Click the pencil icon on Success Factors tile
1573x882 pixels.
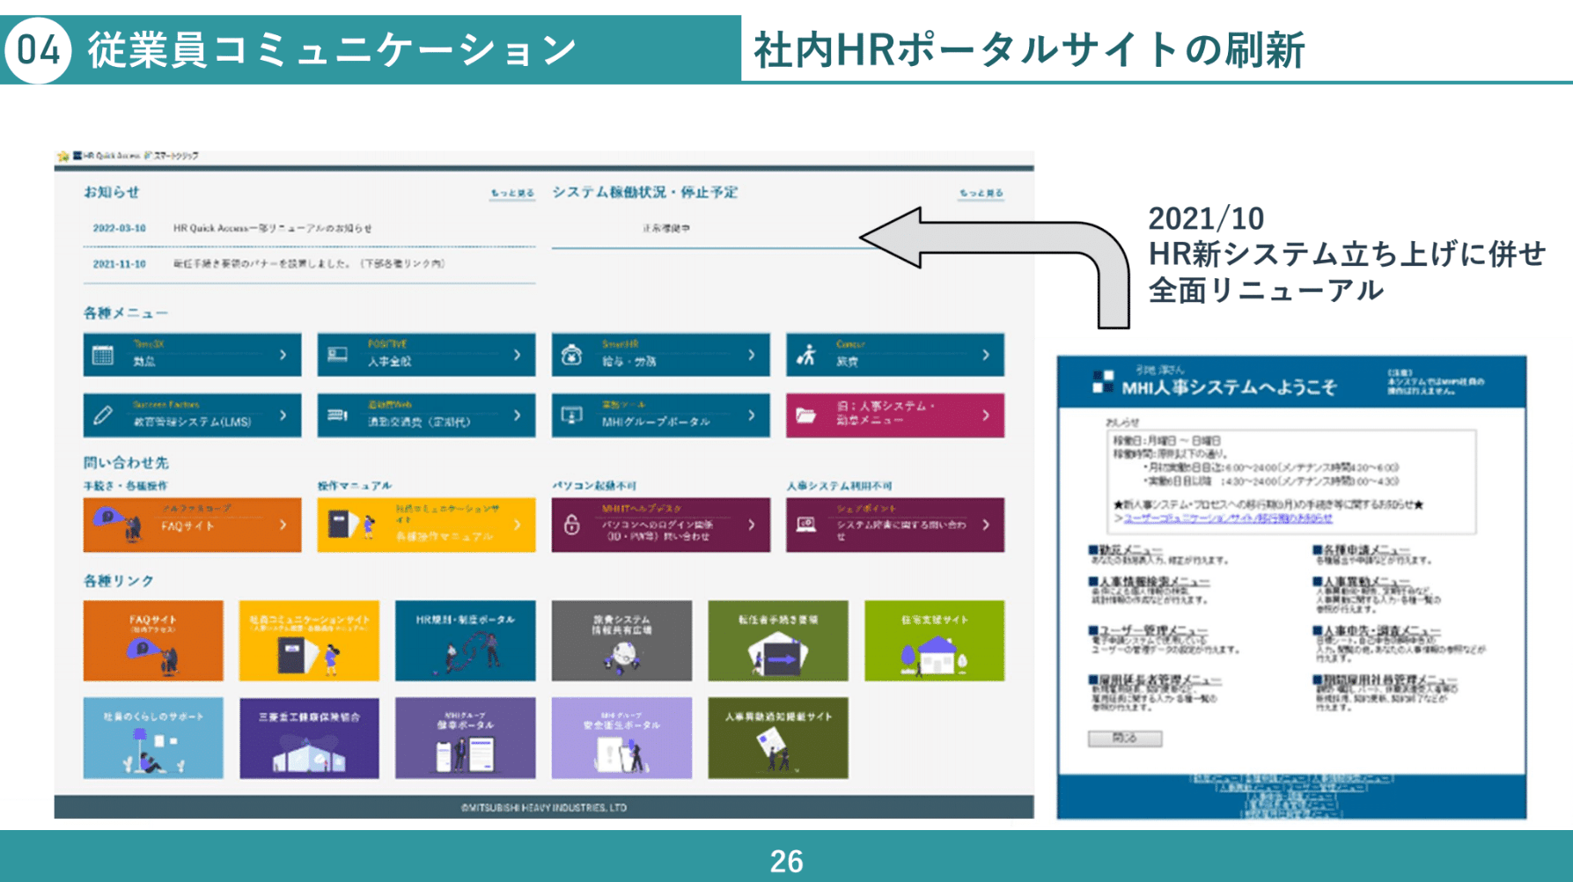[x=103, y=415]
